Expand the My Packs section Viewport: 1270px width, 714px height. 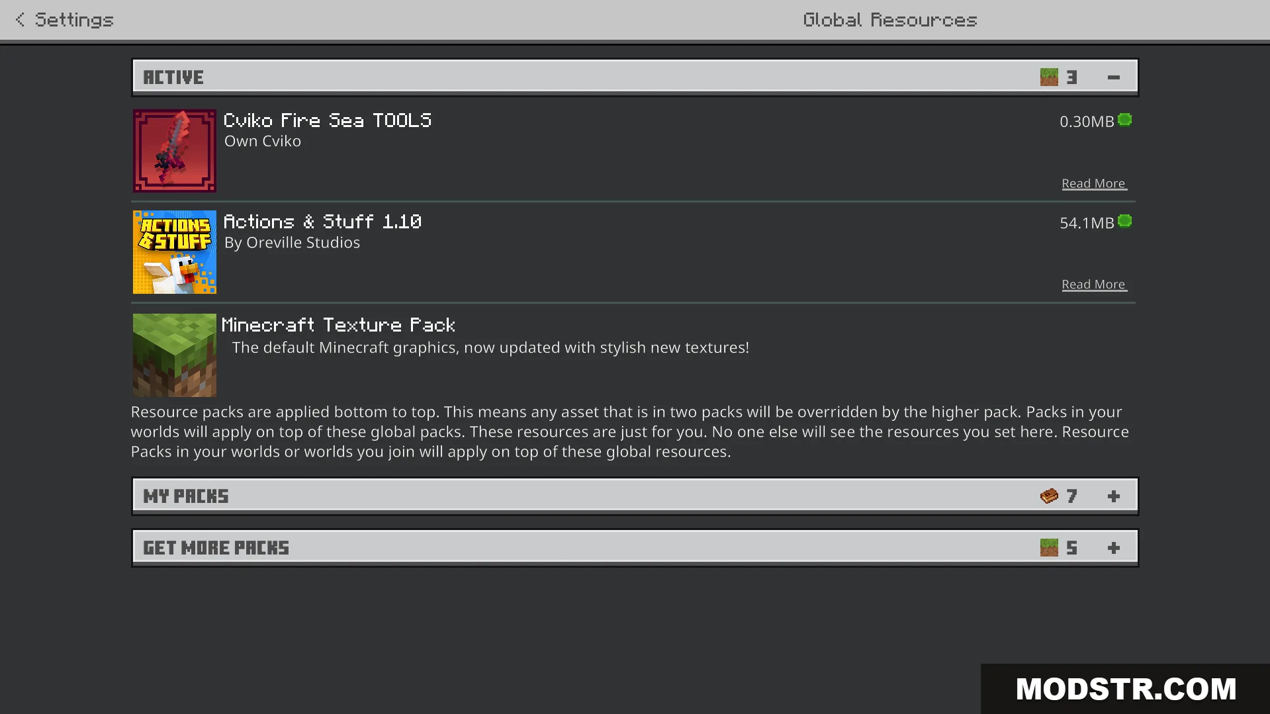click(x=1114, y=496)
